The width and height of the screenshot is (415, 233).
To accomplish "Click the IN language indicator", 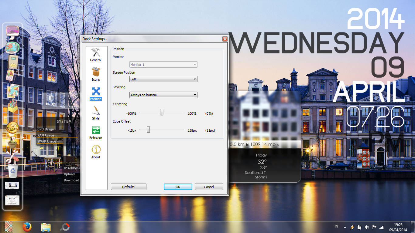I will point(336,226).
